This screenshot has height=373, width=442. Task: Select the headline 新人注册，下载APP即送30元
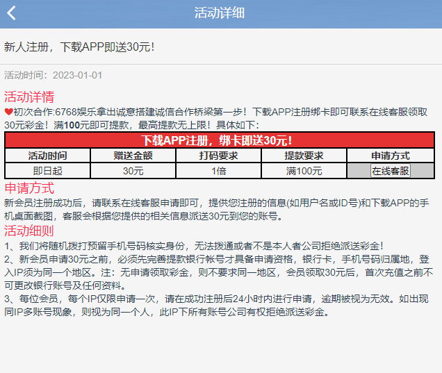[x=79, y=47]
